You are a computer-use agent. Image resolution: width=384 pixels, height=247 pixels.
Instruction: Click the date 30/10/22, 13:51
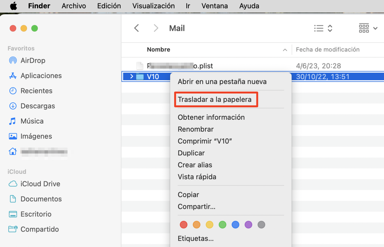(323, 77)
